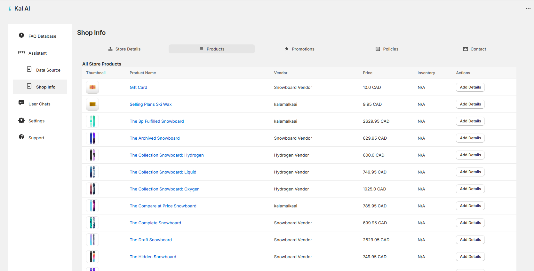Open the Gift Card product link
The width and height of the screenshot is (534, 271).
pos(138,87)
